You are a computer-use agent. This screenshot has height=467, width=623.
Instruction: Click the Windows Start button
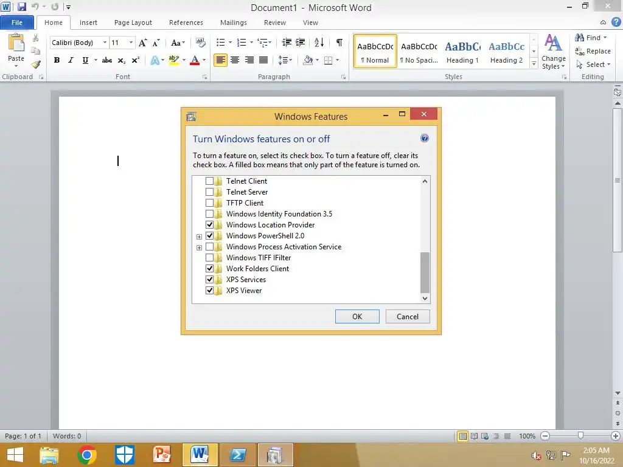tap(15, 455)
